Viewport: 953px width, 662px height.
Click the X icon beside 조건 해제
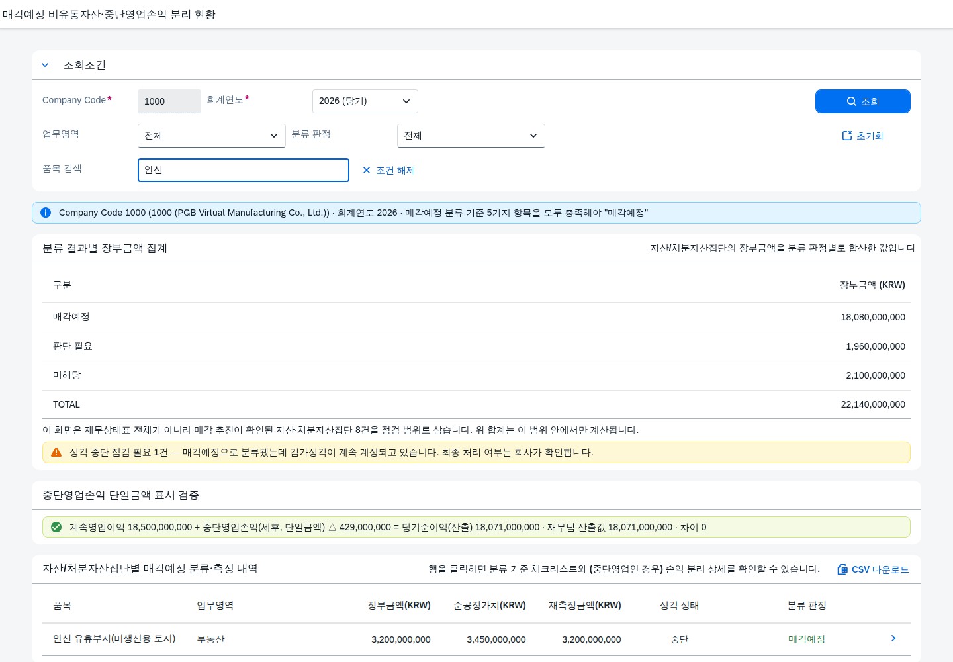(x=367, y=170)
